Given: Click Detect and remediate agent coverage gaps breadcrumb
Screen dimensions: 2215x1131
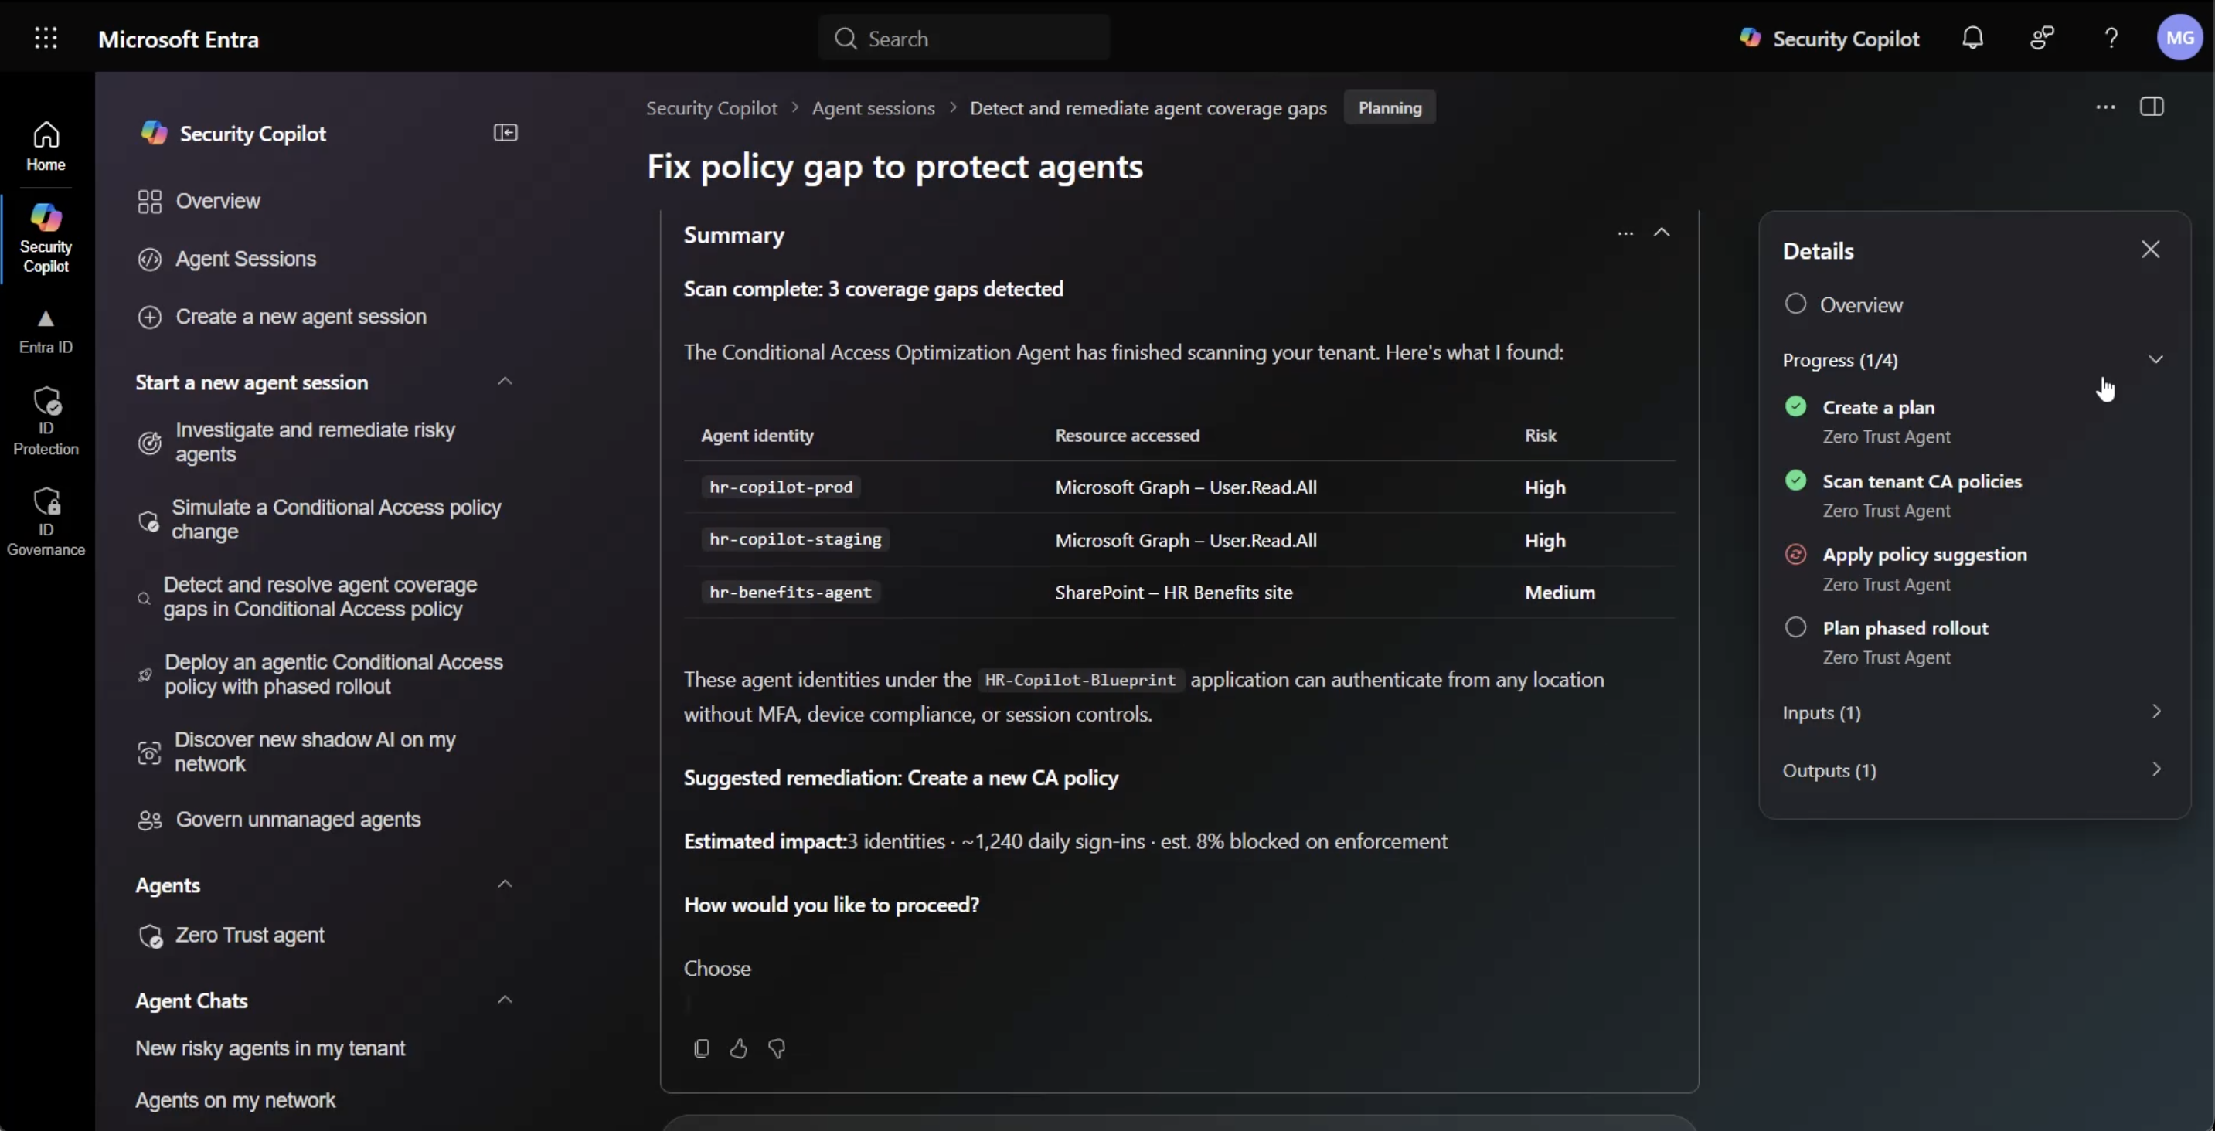Looking at the screenshot, I should (1148, 108).
